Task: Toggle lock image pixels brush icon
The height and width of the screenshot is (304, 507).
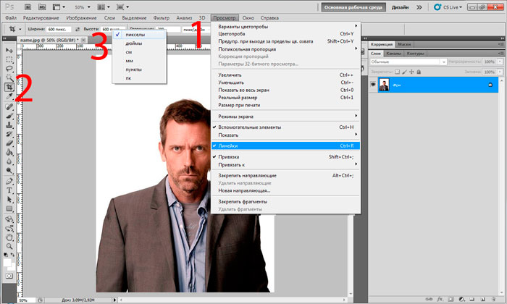Action: tap(404, 72)
